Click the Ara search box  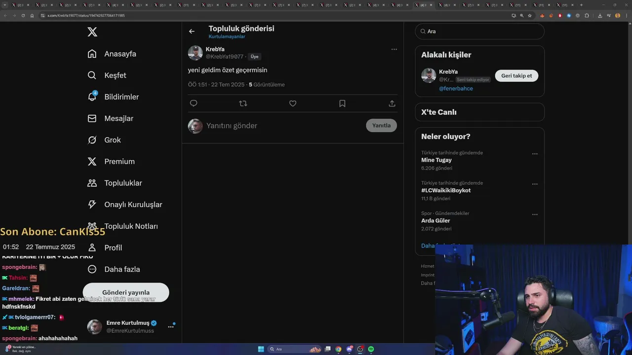point(479,31)
